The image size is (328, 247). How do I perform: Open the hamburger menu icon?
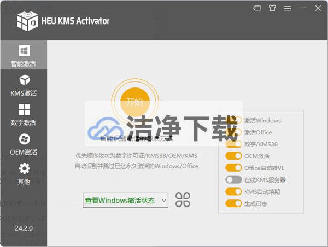tap(288, 8)
